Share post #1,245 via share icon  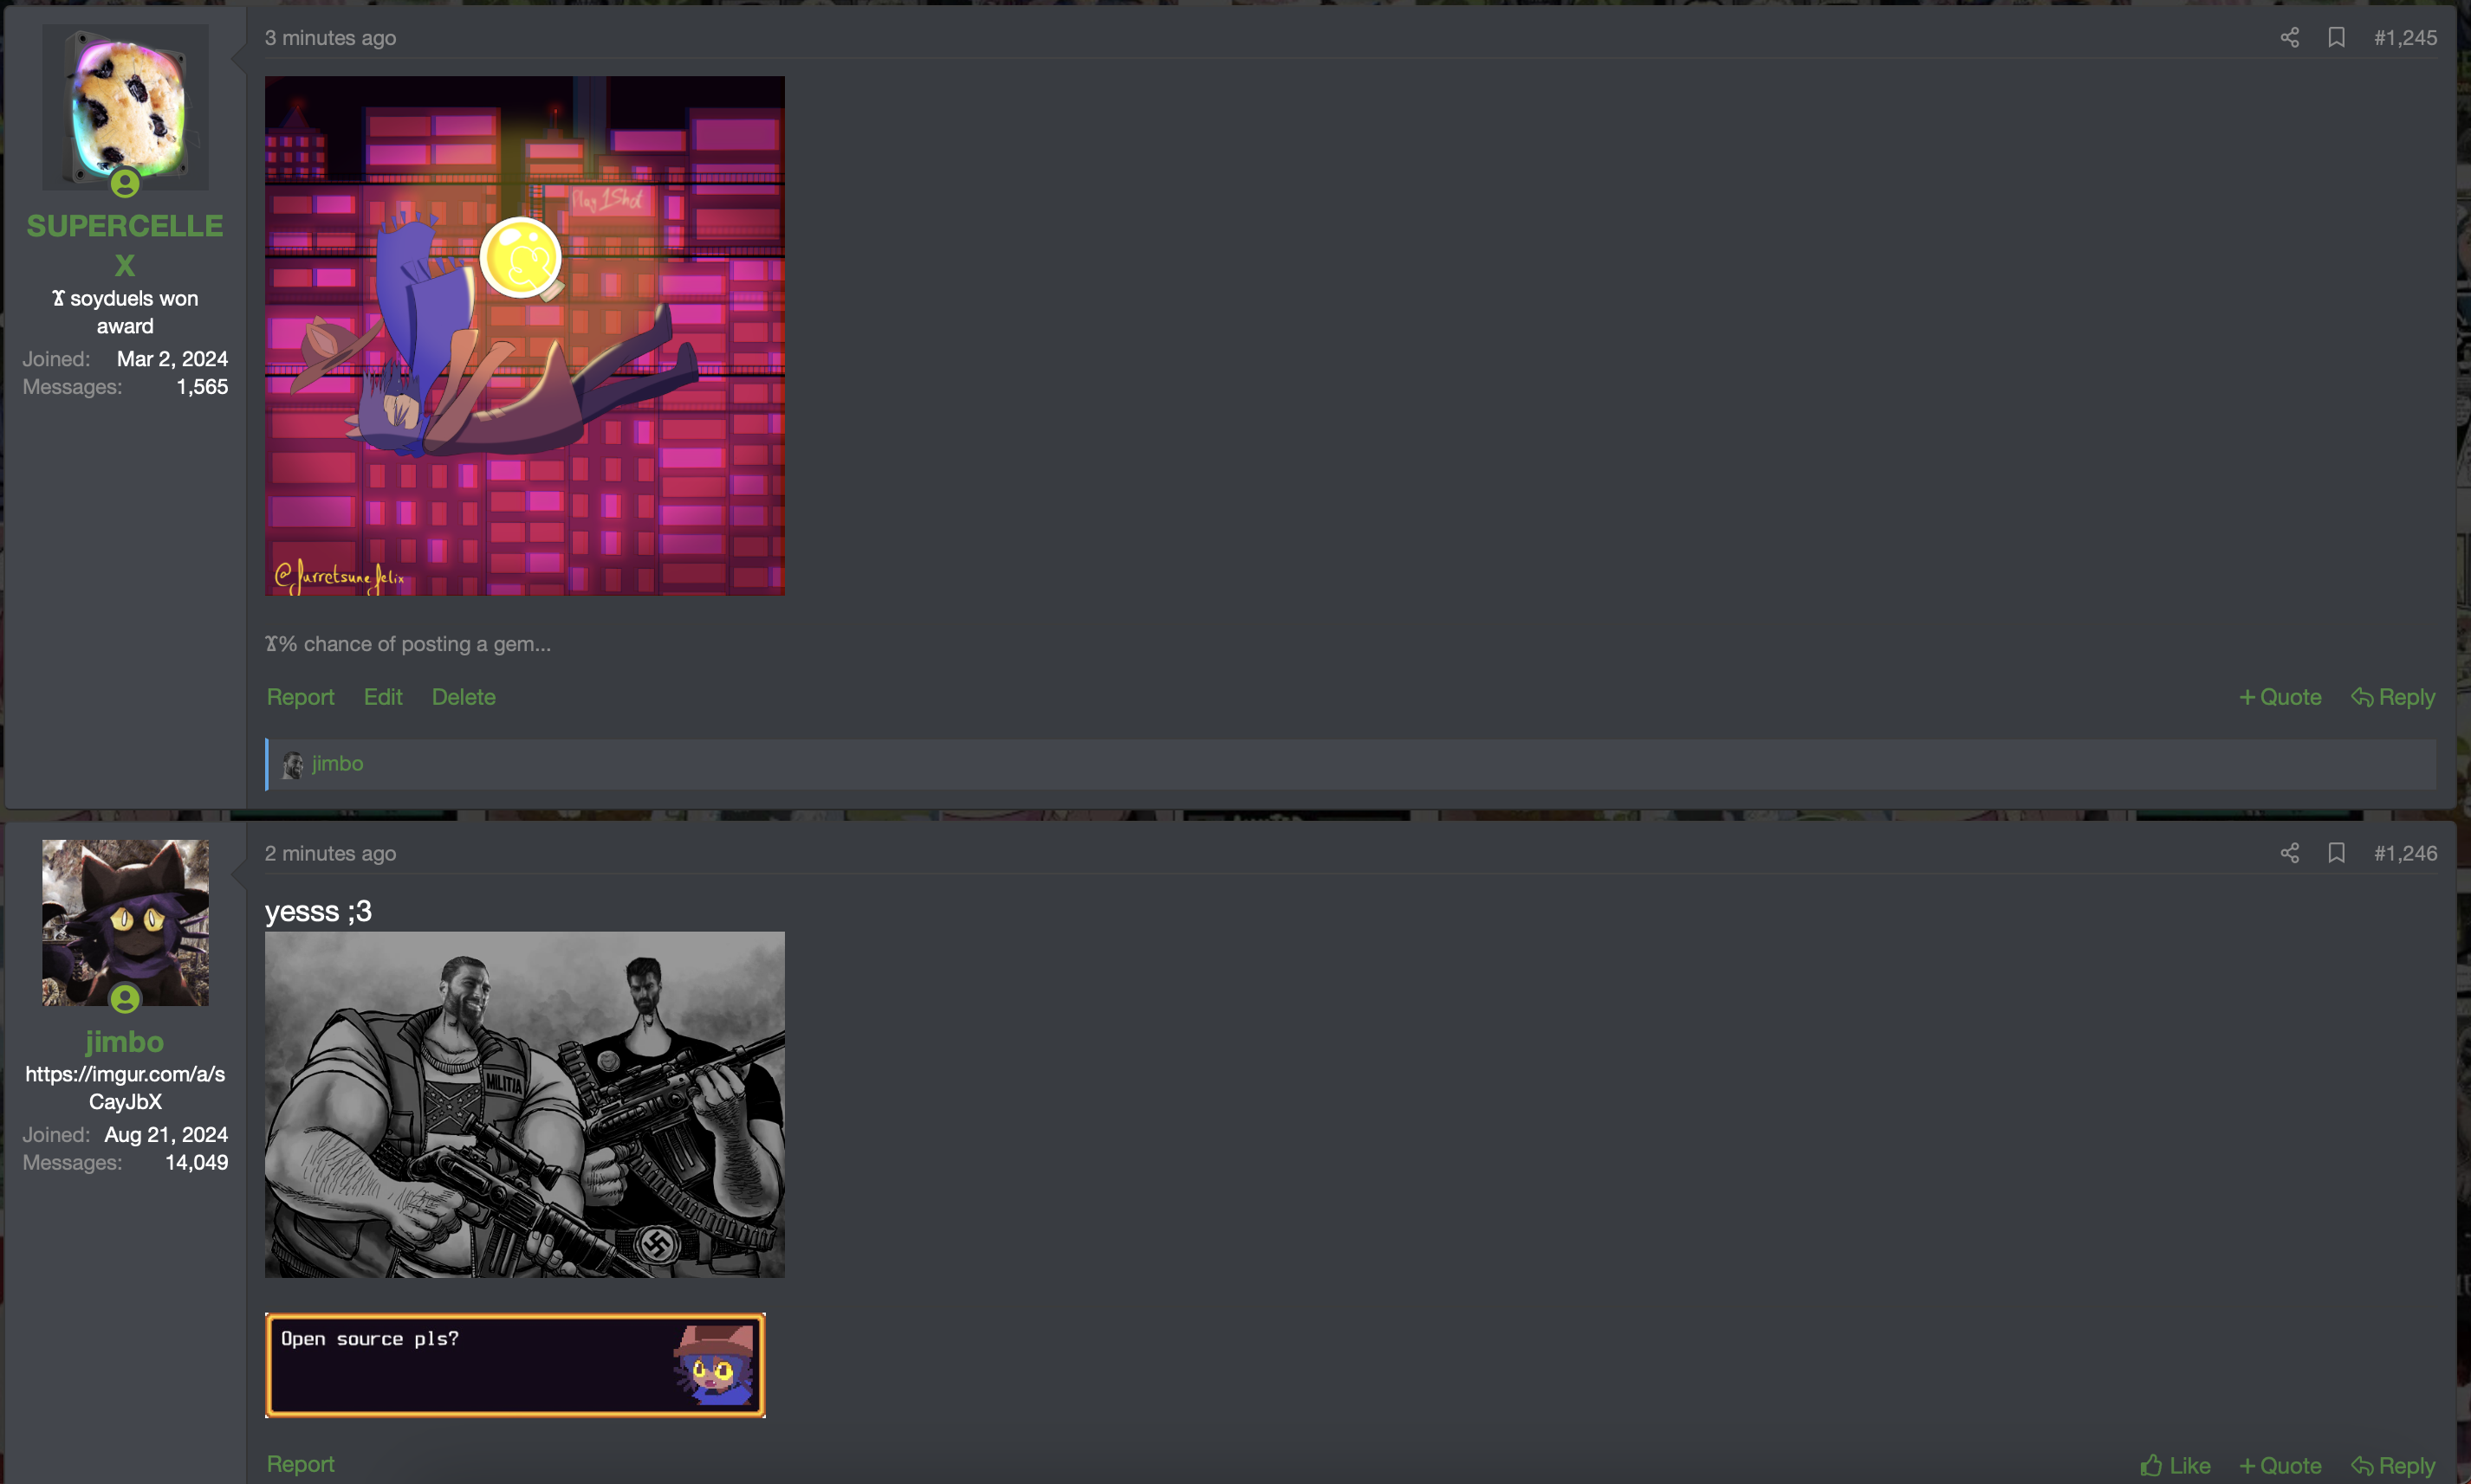pyautogui.click(x=2289, y=38)
